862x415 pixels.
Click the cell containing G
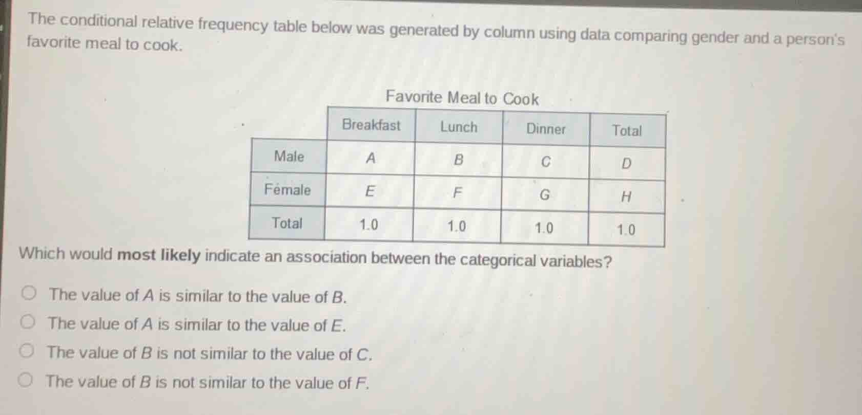tap(545, 195)
